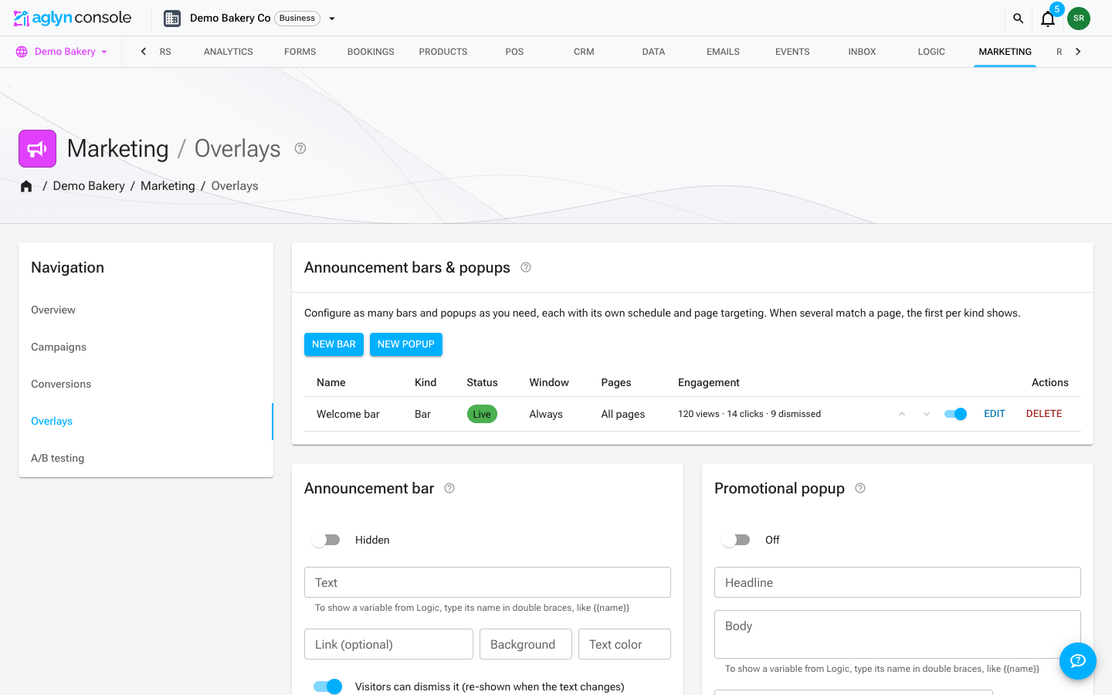This screenshot has width=1112, height=695.
Task: Open the notifications bell
Action: point(1048,19)
